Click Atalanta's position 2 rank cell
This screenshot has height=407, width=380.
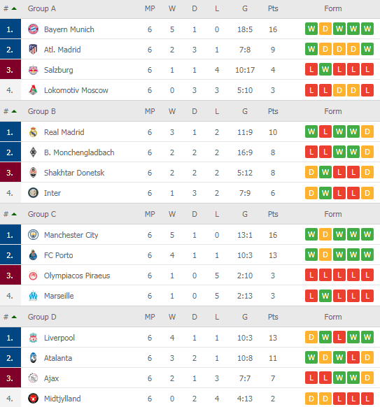[x=10, y=357]
